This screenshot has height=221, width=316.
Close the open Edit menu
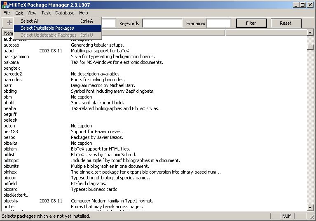[19, 13]
